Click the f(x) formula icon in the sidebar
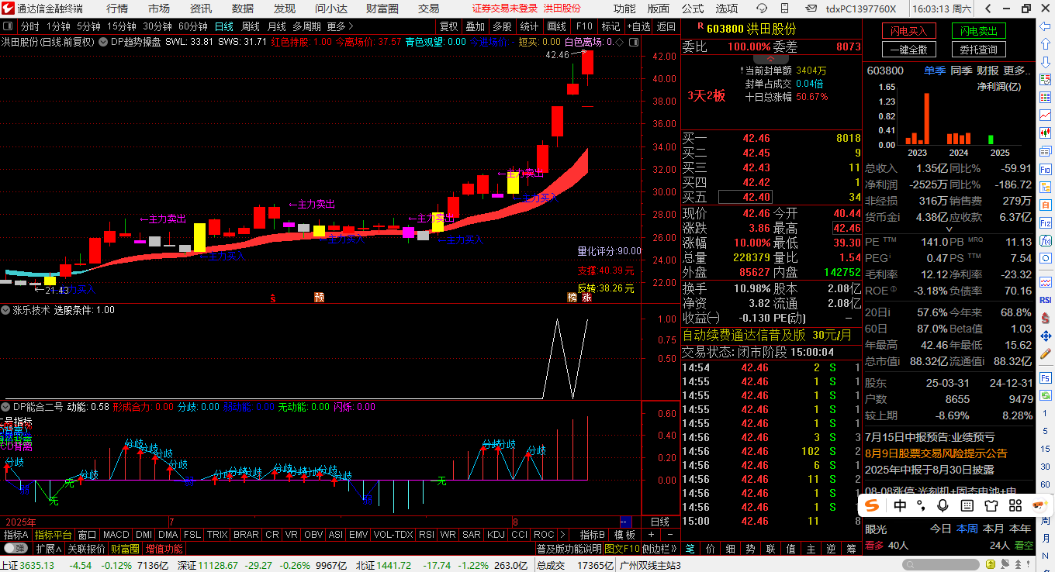The width and height of the screenshot is (1055, 572). [x=1045, y=240]
